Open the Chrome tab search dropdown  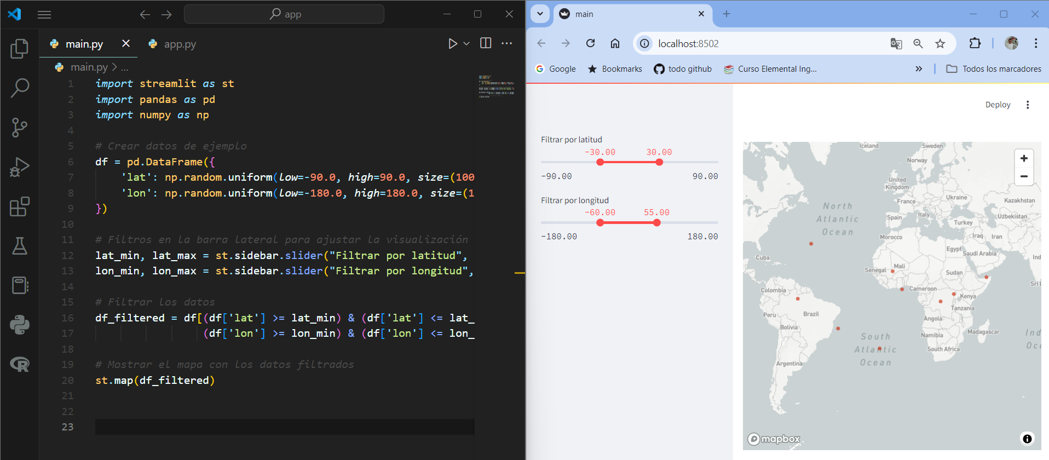tap(540, 14)
